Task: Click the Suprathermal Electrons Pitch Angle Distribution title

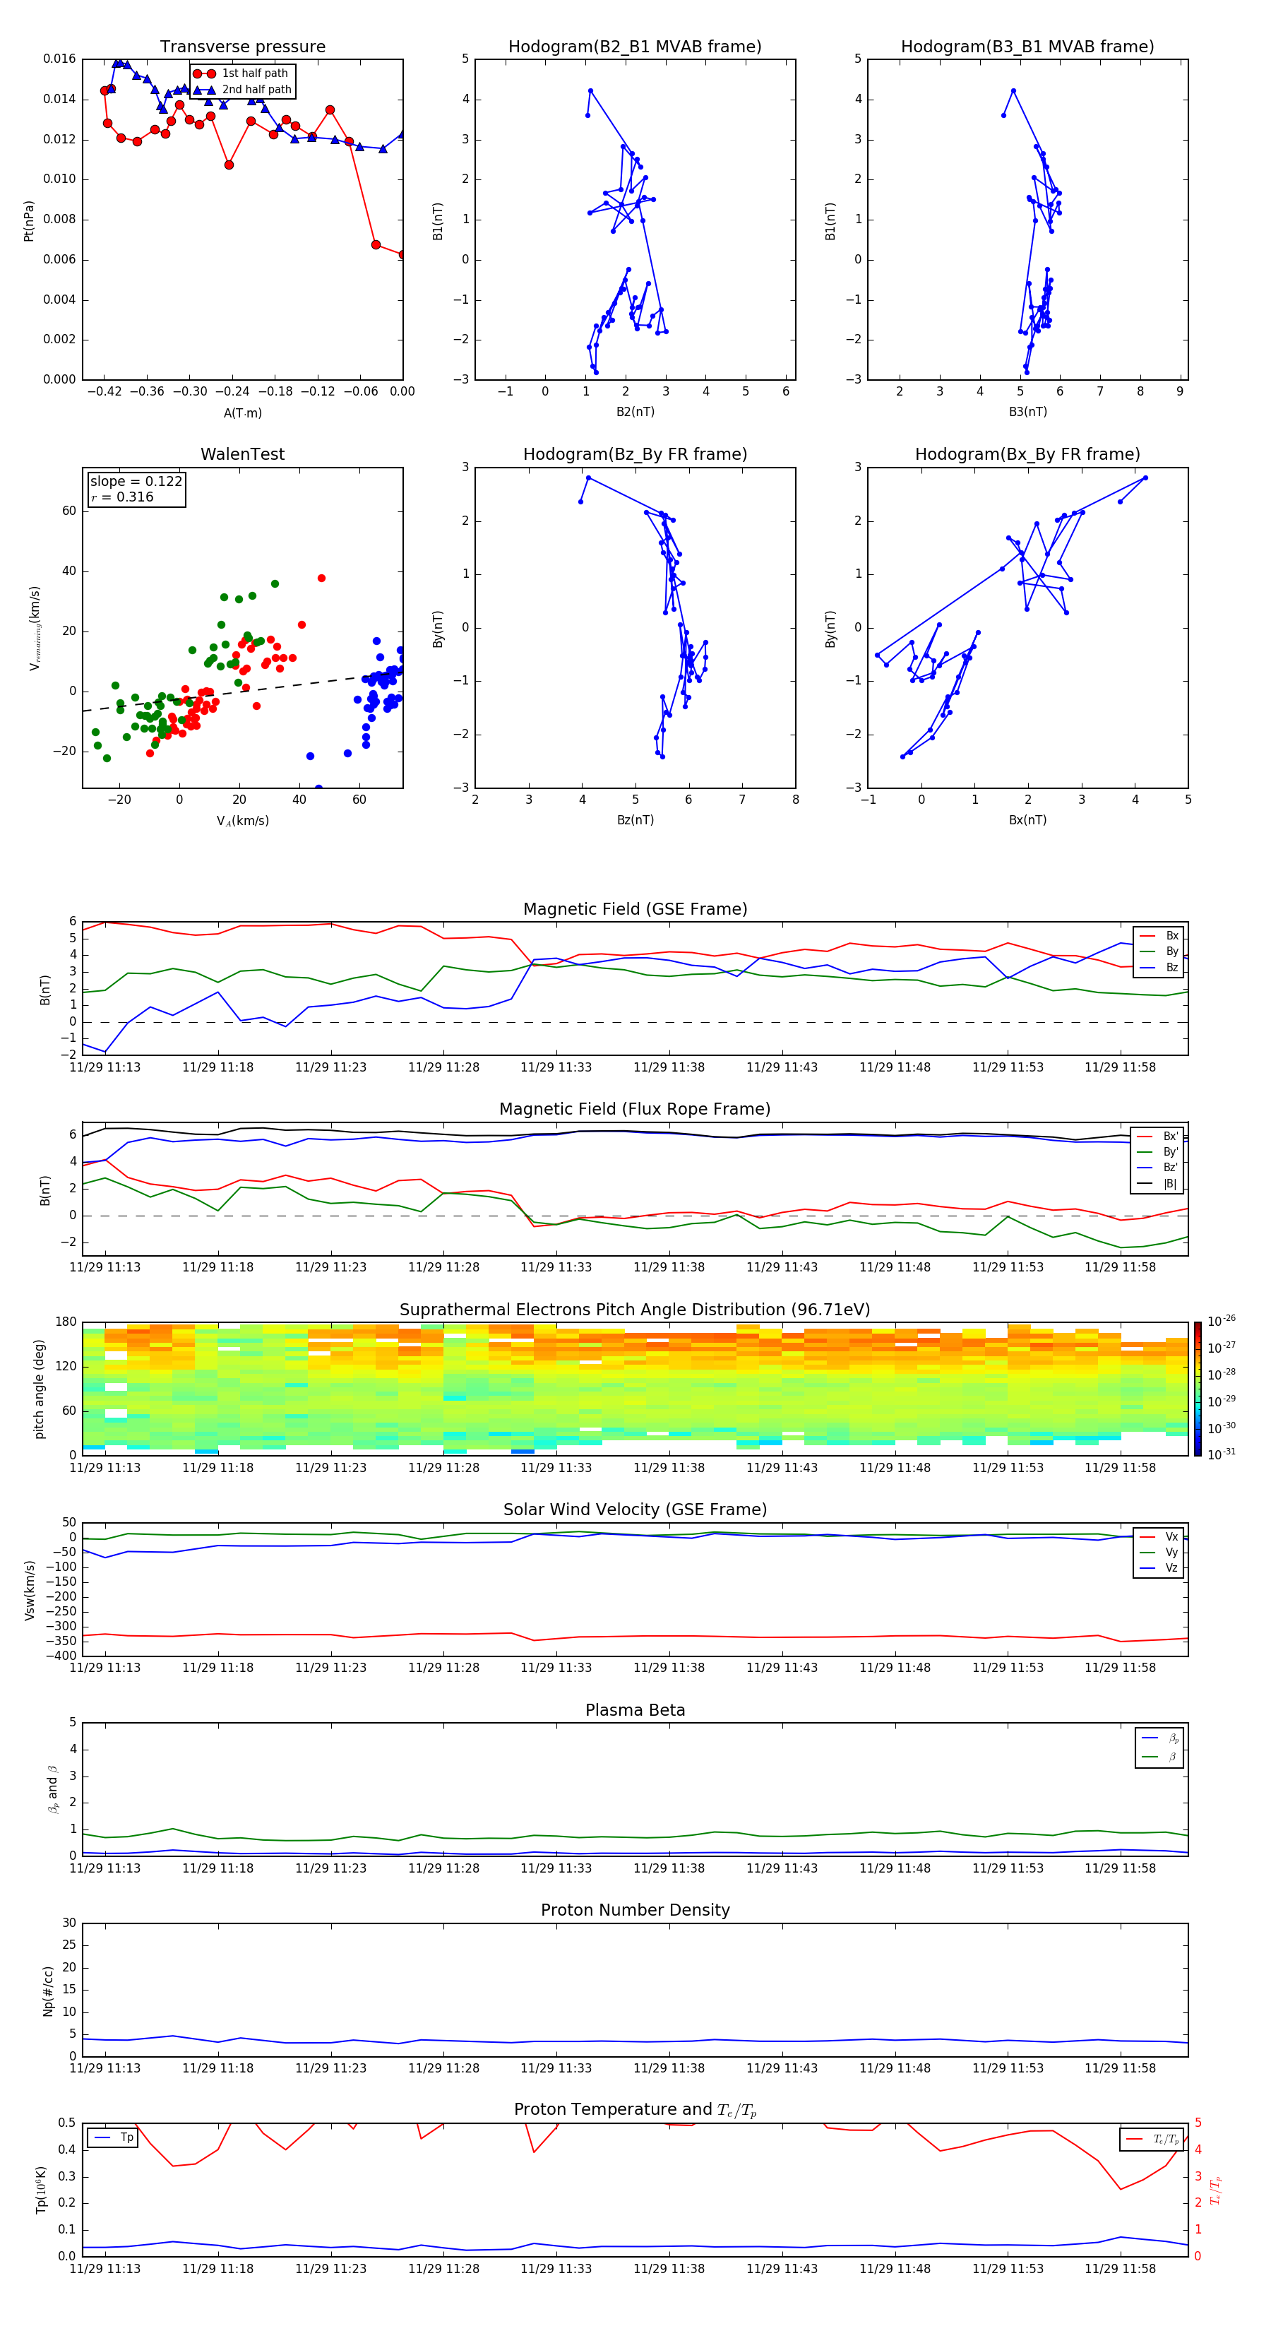Action: 635,1310
